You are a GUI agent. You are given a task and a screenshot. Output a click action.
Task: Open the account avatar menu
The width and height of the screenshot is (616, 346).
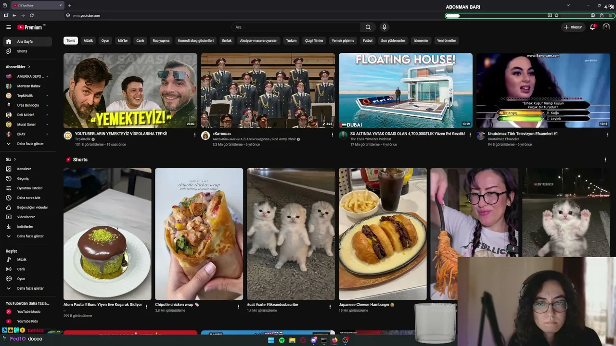pos(606,27)
